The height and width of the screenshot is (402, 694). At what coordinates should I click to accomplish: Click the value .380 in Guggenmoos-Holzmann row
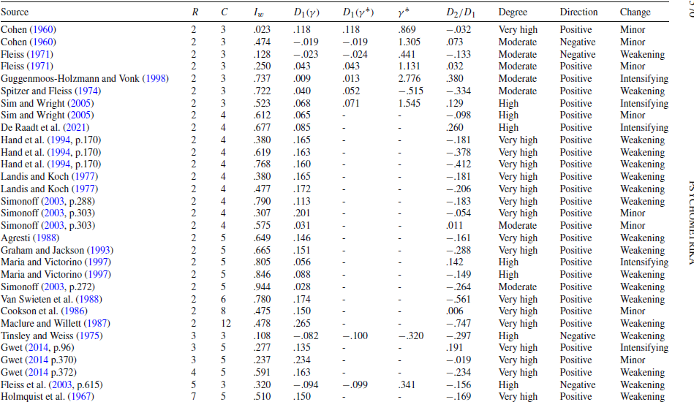455,79
